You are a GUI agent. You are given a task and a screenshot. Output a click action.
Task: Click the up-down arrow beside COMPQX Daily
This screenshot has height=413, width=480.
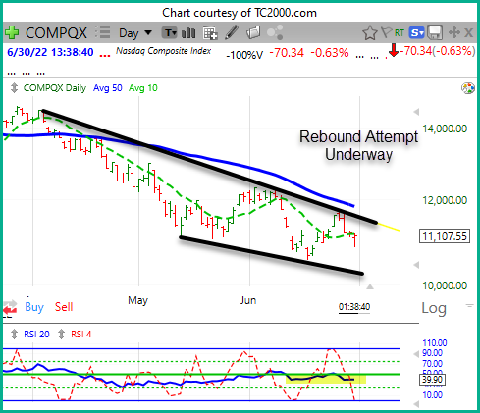point(14,88)
